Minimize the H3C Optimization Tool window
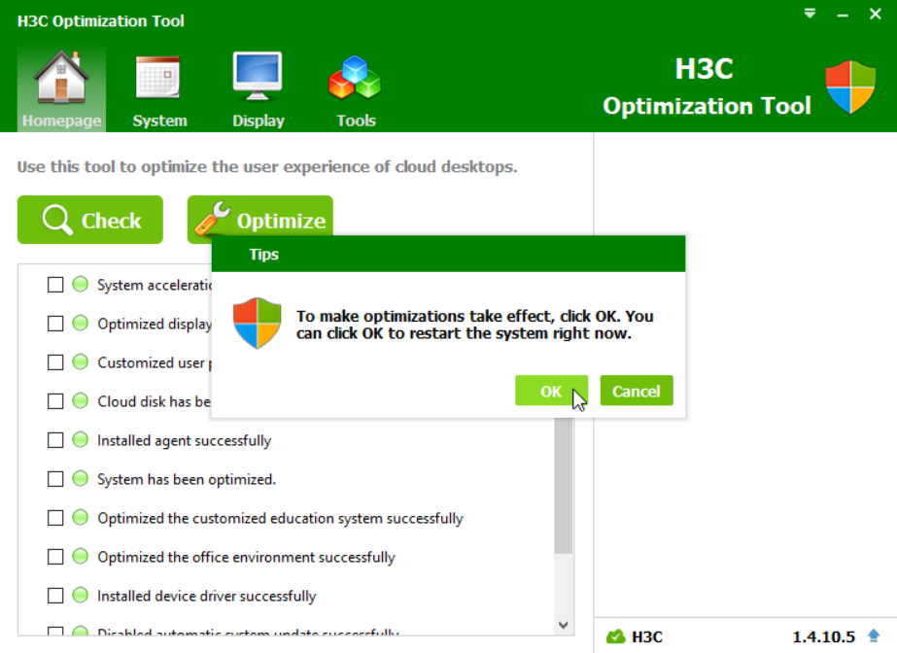The width and height of the screenshot is (897, 653). pos(842,15)
